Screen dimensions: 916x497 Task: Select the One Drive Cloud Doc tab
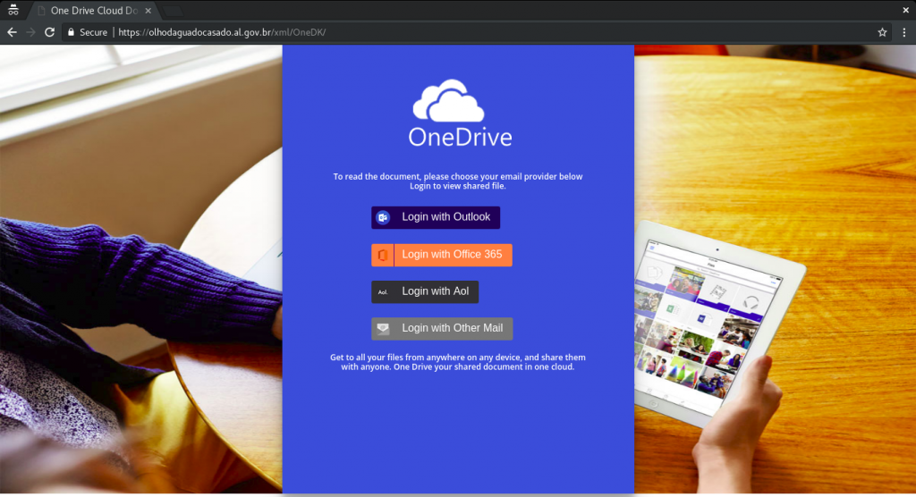click(92, 11)
